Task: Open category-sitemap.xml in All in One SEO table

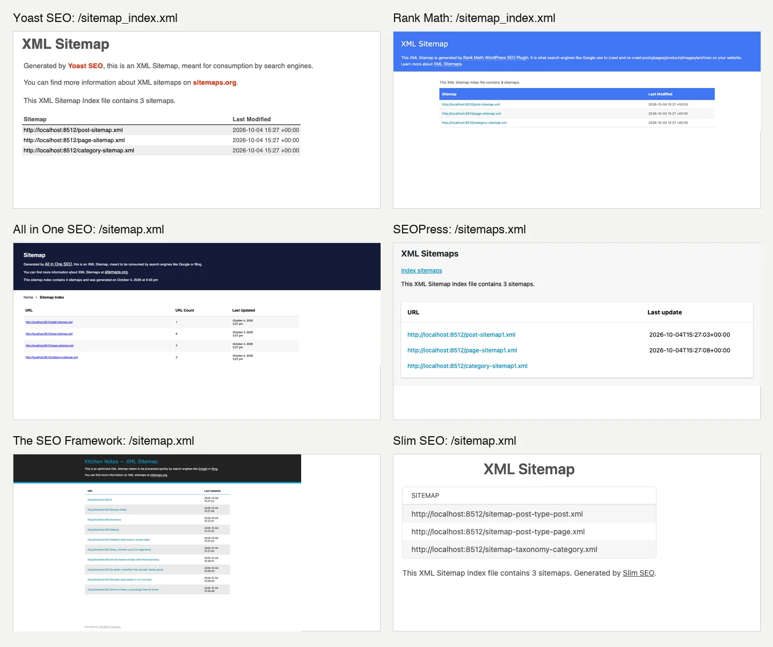Action: point(52,357)
